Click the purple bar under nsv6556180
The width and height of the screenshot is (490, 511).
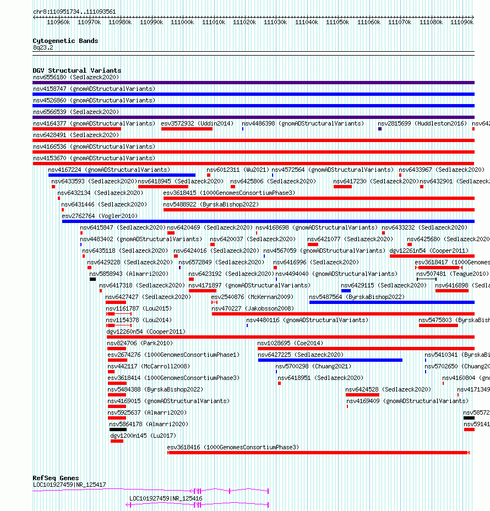[253, 83]
